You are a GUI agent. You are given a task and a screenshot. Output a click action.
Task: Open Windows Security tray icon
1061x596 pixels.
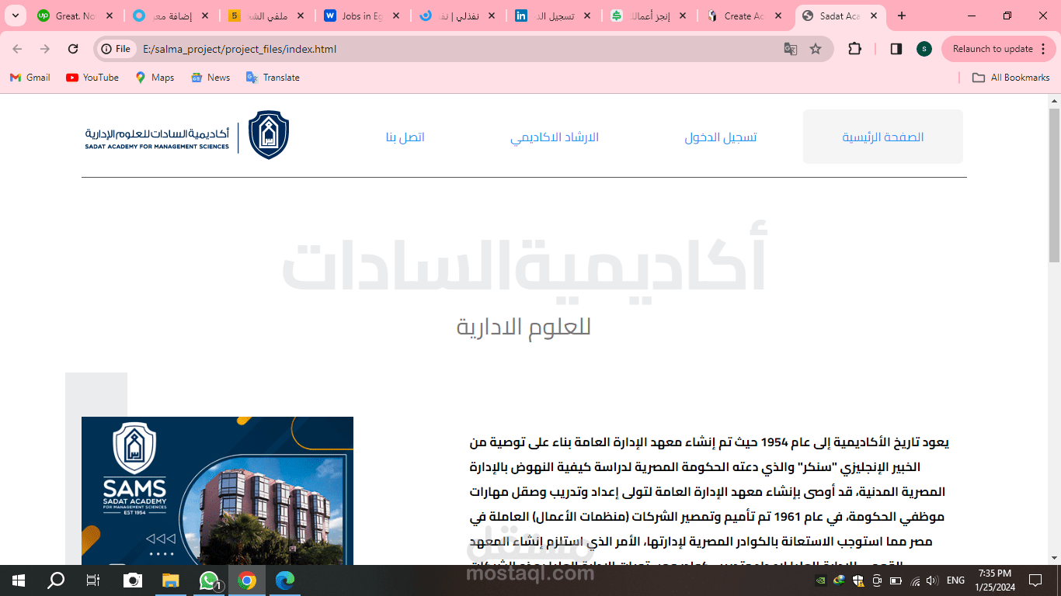[858, 580]
